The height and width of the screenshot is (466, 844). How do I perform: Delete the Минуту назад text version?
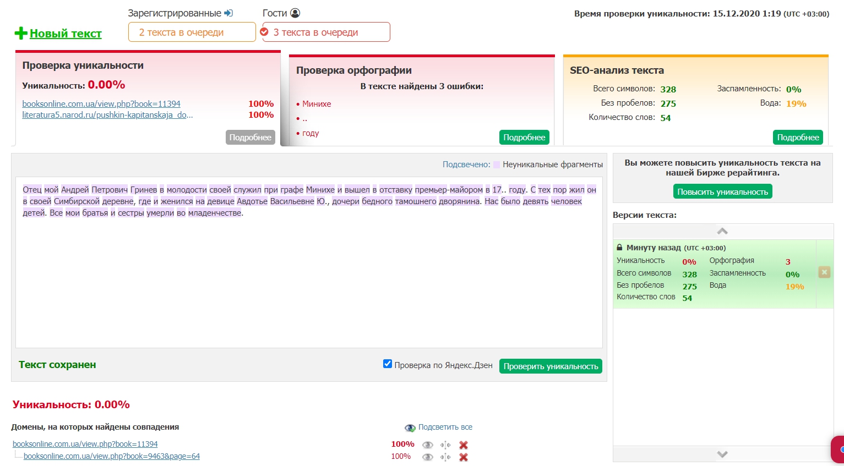[824, 272]
